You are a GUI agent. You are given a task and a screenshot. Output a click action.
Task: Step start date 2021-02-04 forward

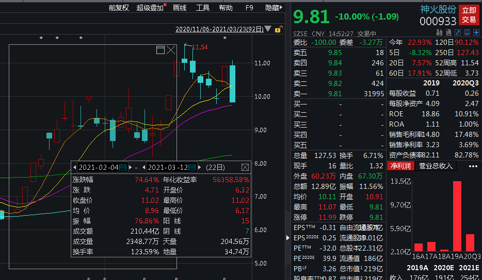131,167
